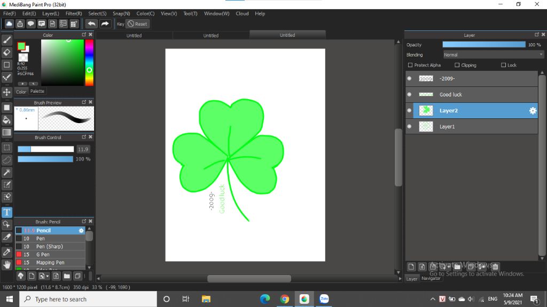
Task: Adjust the layer Opacity slider
Action: tap(484, 45)
